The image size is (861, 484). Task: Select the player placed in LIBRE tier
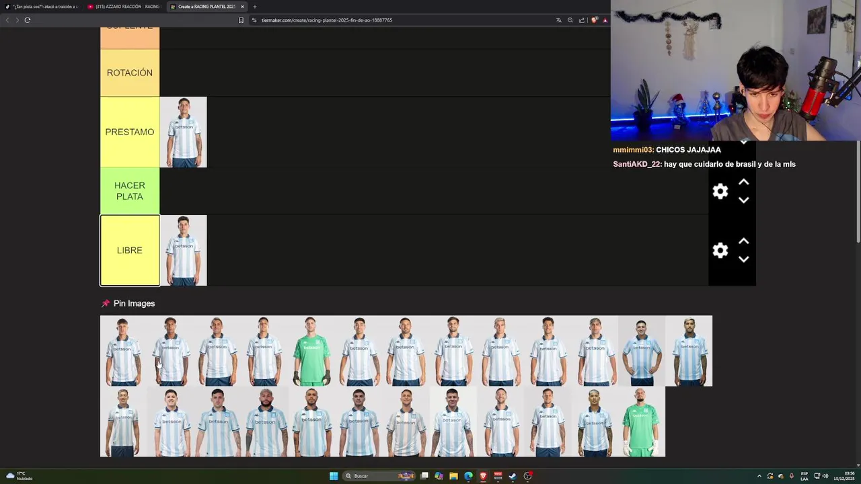click(184, 251)
